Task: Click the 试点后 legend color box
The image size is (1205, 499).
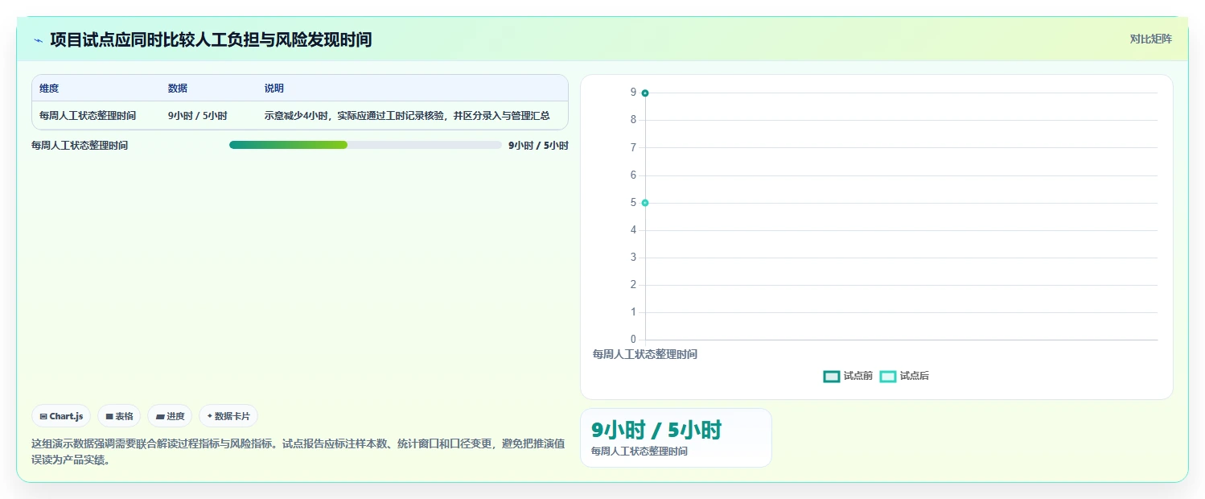Action: [x=888, y=377]
